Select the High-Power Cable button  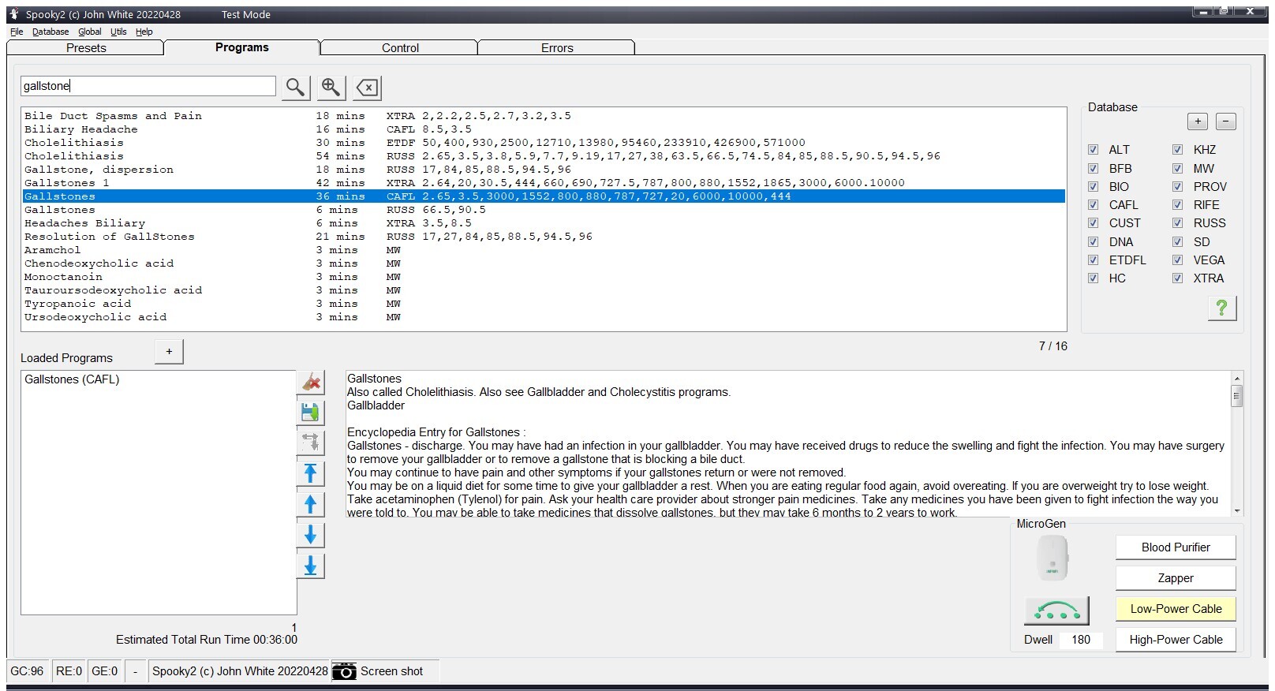(1176, 640)
